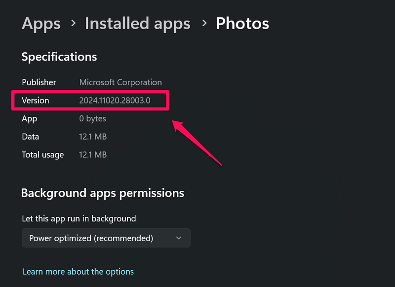Click the Background apps permissions heading
395x287 pixels.
[x=102, y=193]
